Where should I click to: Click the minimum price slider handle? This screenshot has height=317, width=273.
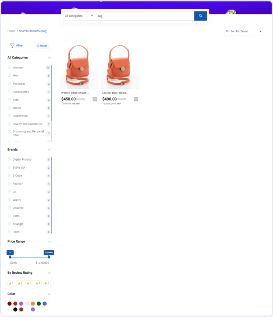[10, 257]
